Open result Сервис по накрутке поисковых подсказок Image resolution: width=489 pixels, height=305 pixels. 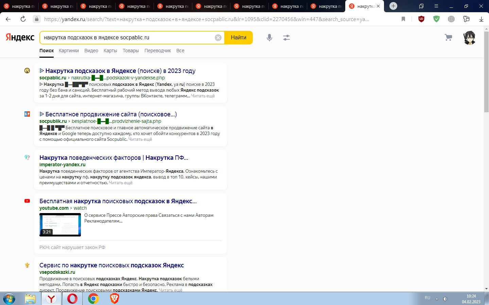(111, 265)
